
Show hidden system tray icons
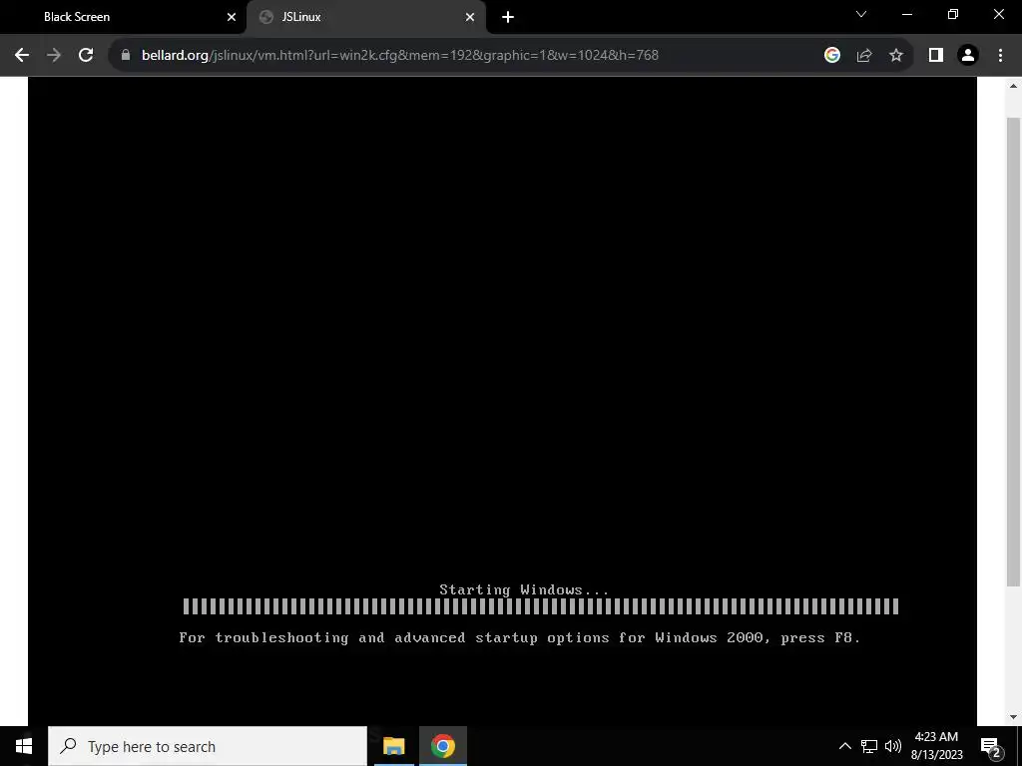click(844, 746)
